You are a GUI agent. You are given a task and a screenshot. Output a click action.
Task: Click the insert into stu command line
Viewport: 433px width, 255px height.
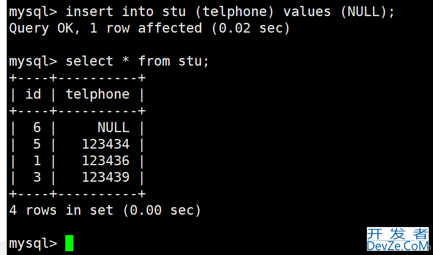(x=202, y=12)
